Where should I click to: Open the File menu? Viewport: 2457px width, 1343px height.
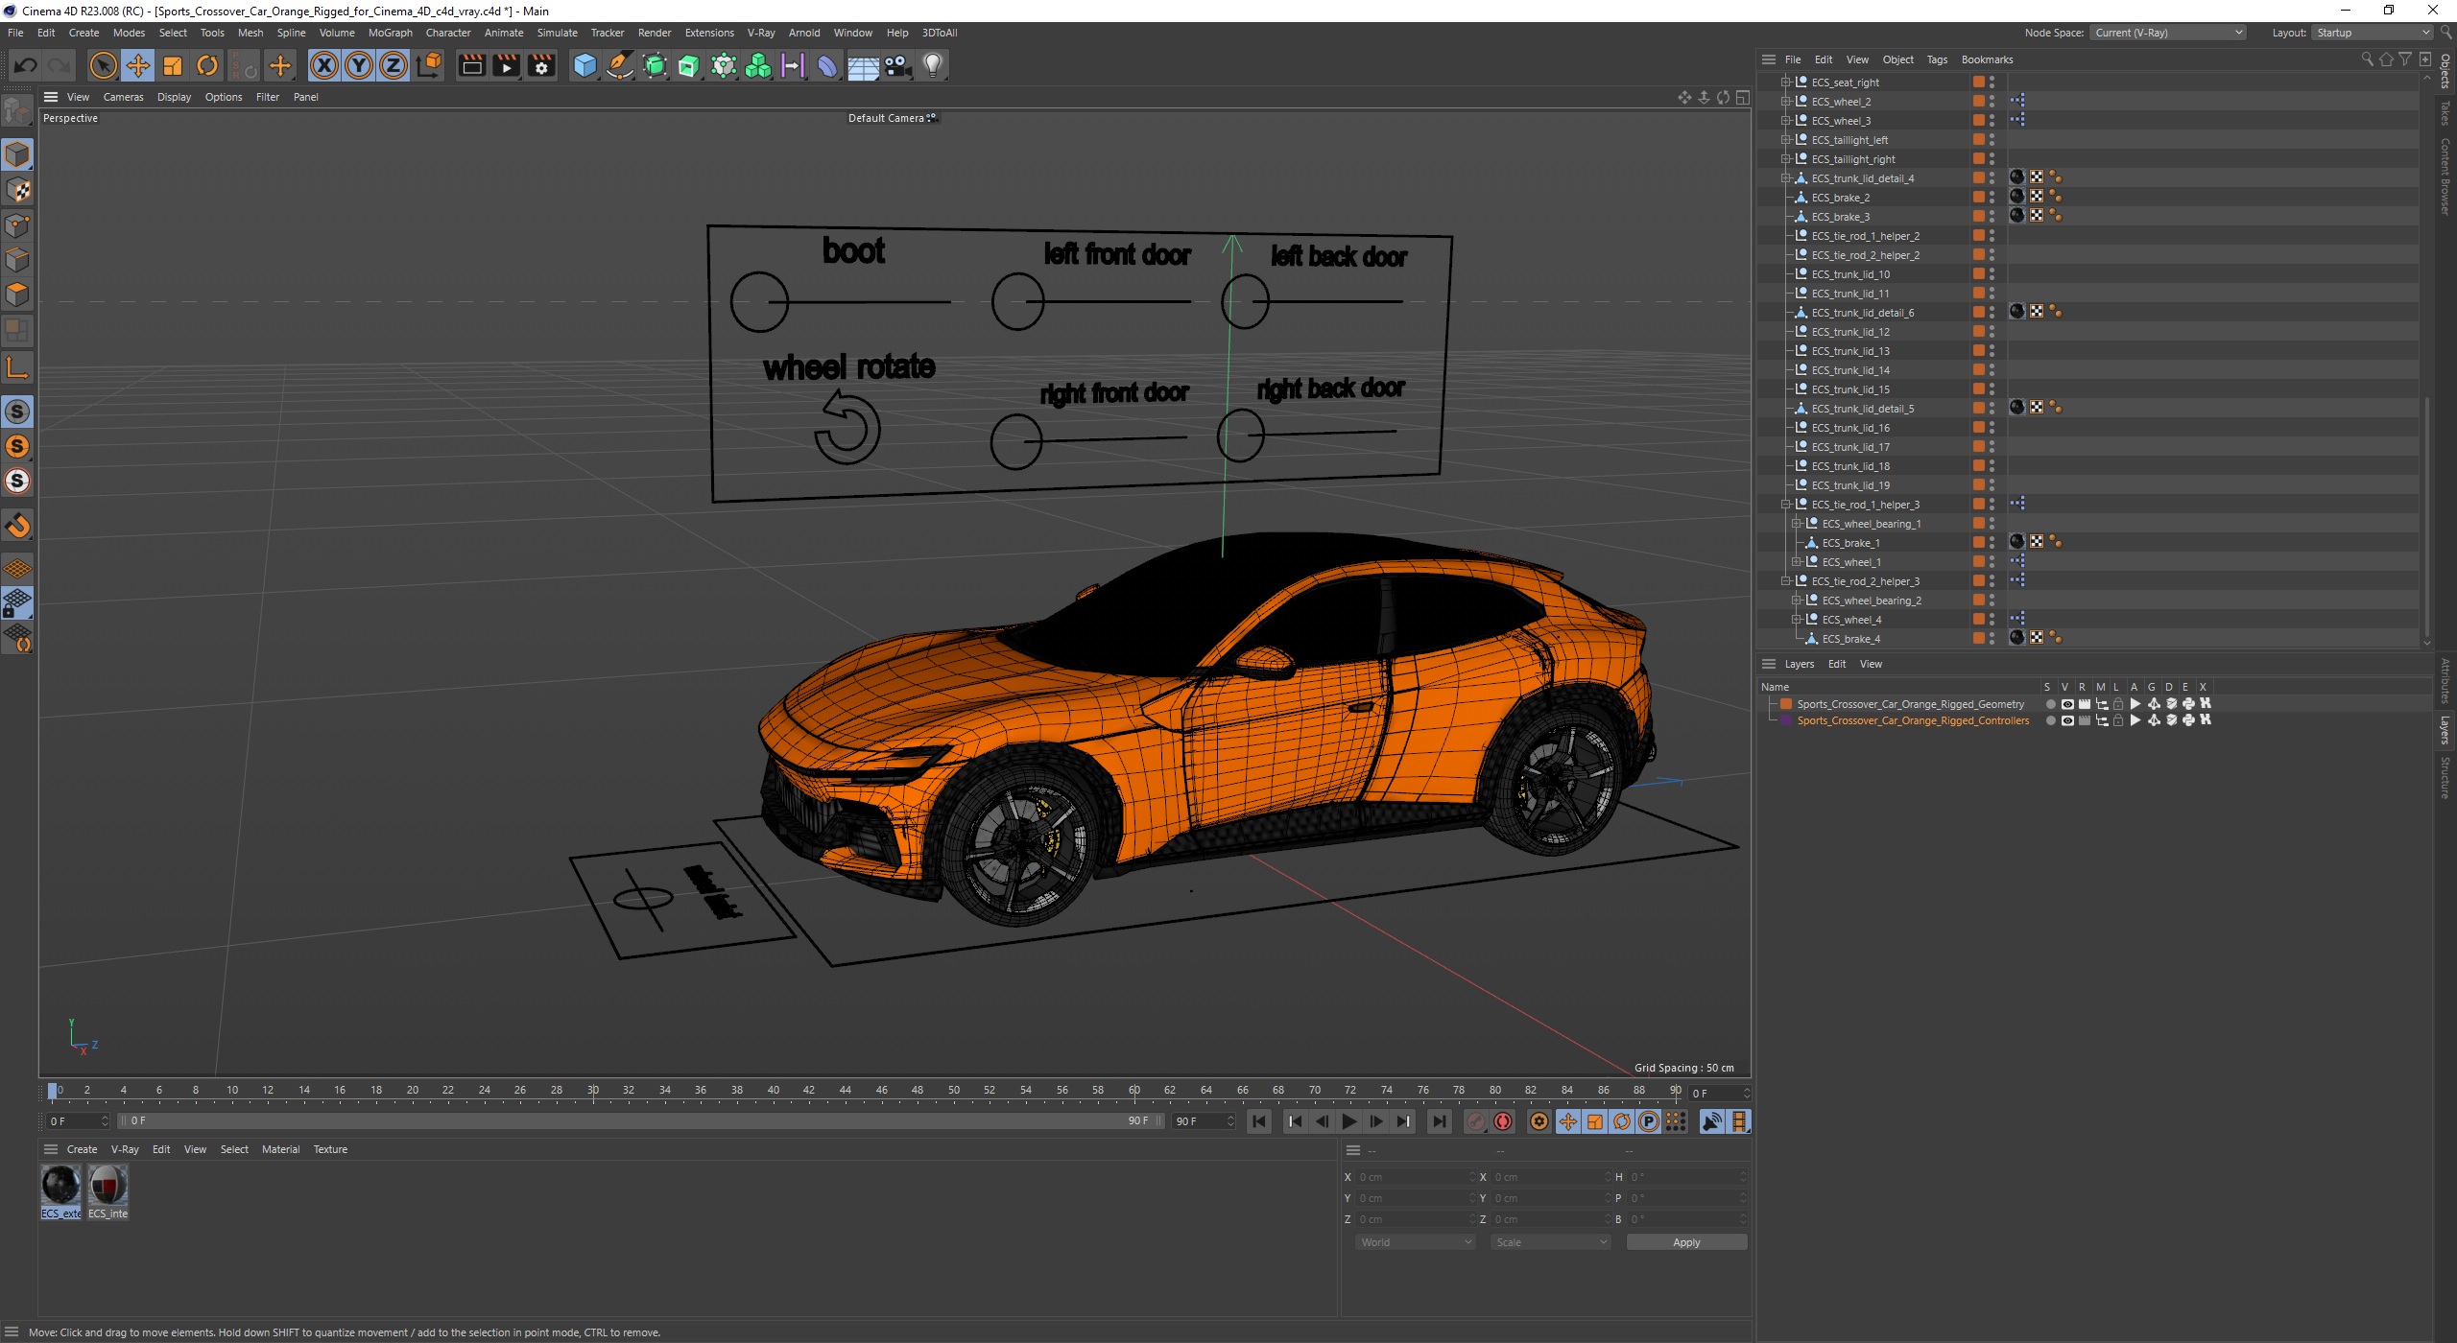tap(15, 33)
